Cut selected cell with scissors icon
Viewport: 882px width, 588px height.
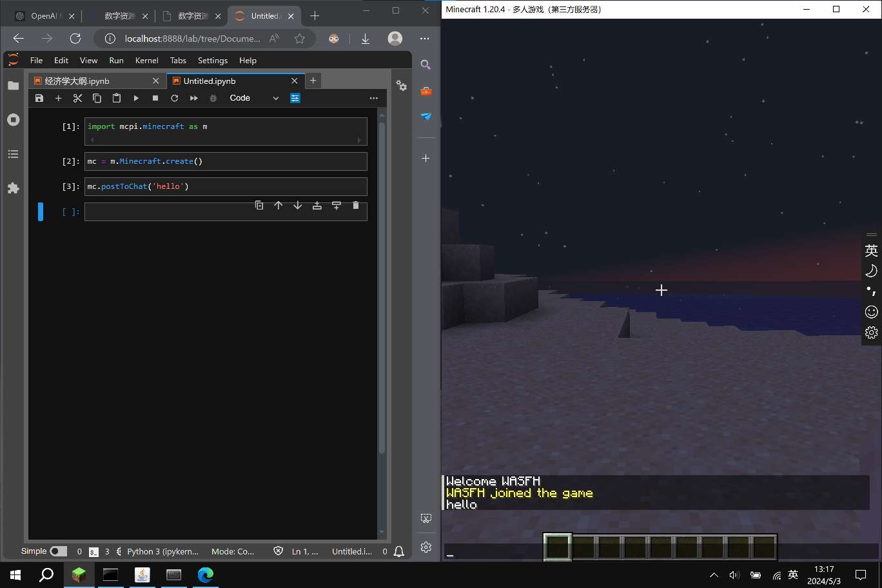pos(77,98)
